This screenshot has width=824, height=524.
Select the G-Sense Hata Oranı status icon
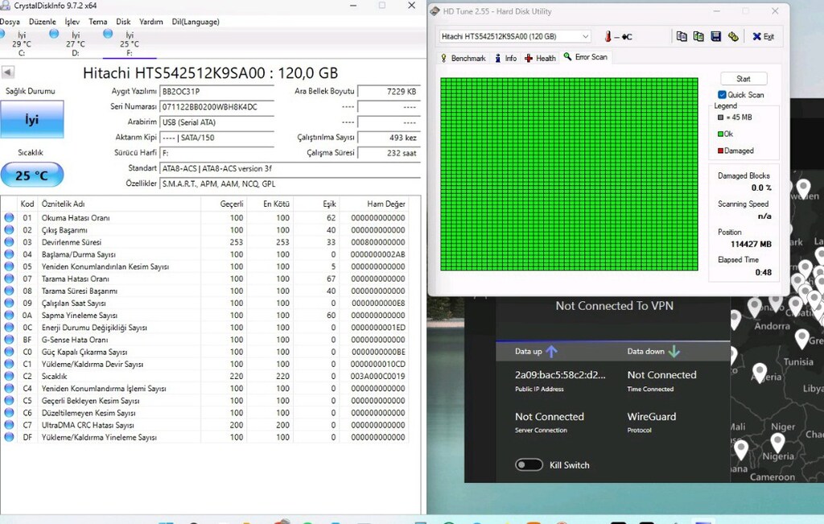9,340
